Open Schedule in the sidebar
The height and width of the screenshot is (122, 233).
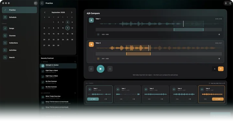click(x=19, y=17)
